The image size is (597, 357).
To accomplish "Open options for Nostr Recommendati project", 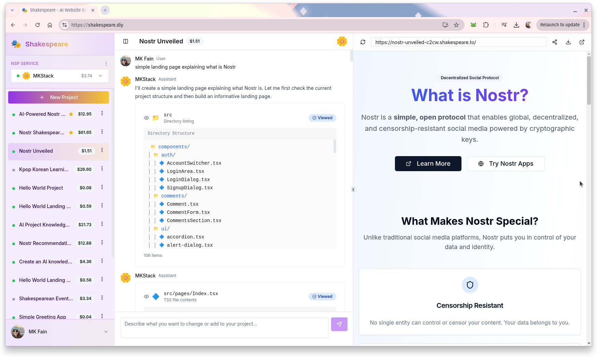I will [x=102, y=243].
